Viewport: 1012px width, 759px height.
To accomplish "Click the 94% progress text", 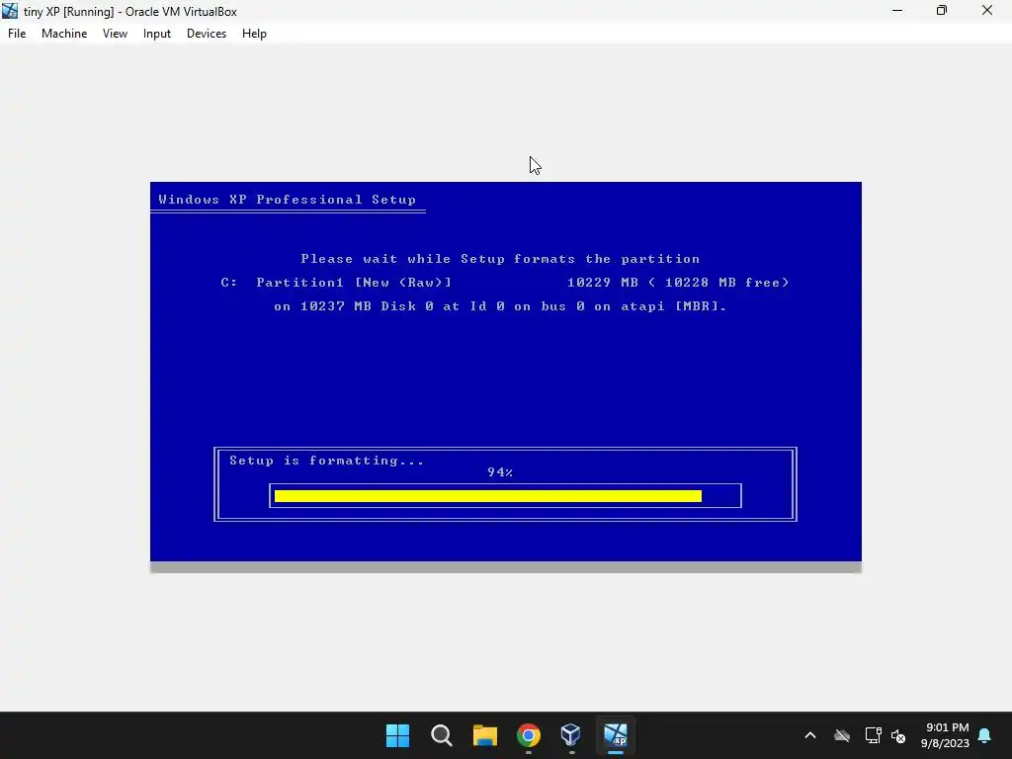I will pyautogui.click(x=500, y=472).
